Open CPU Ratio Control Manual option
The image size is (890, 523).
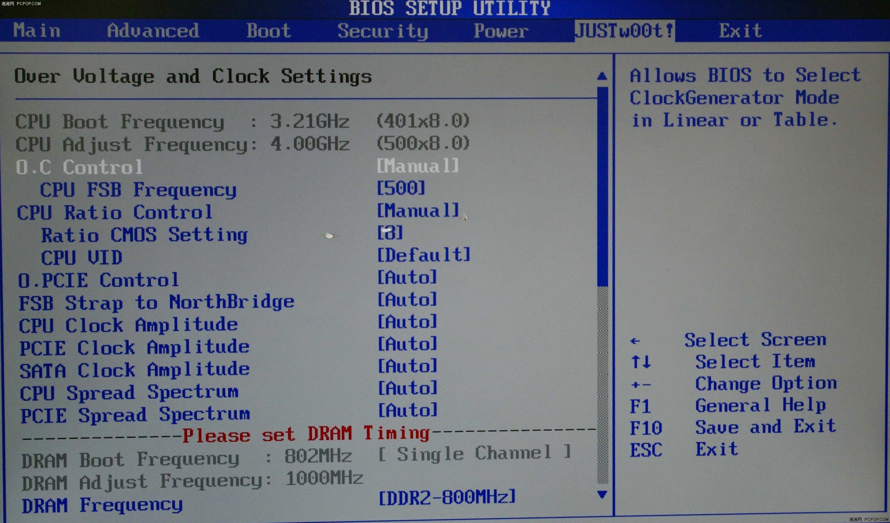(x=417, y=211)
